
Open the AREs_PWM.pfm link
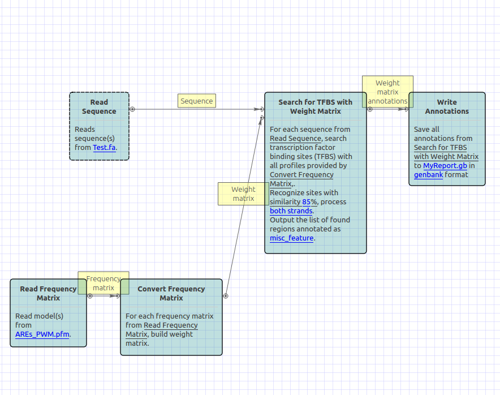point(42,334)
